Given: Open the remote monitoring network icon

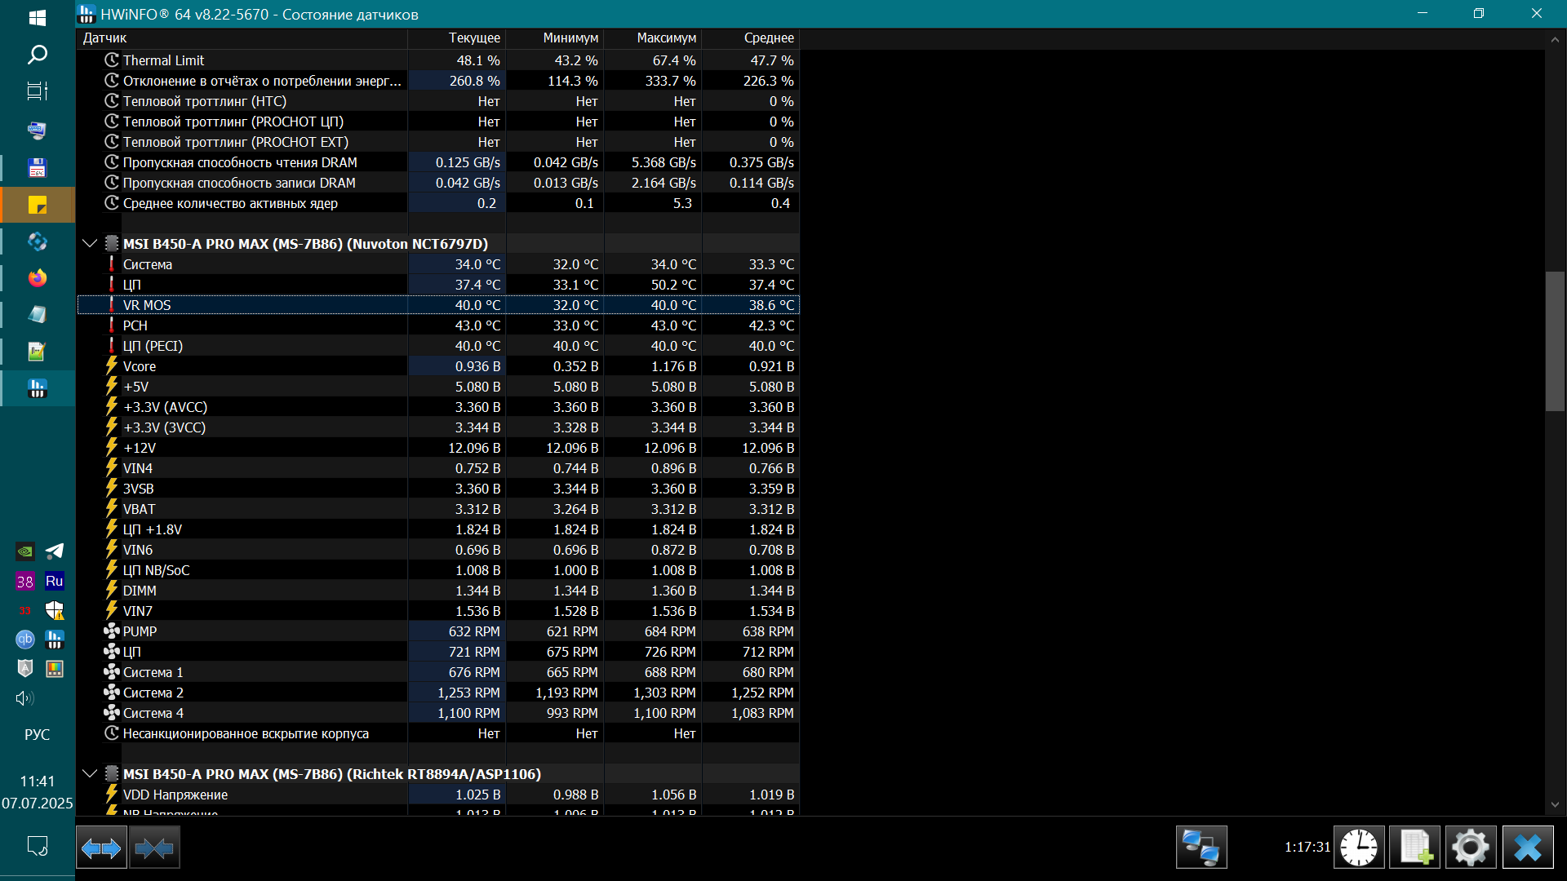Looking at the screenshot, I should [x=1201, y=848].
